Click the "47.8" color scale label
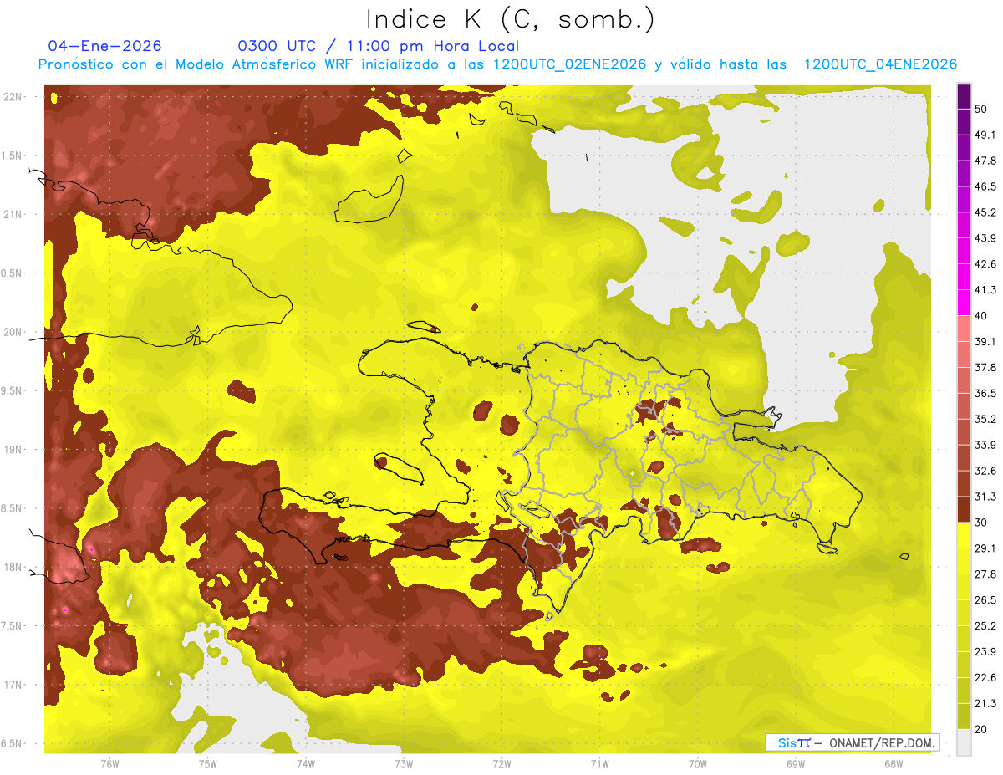Viewport: 1003px width, 775px height. point(985,161)
